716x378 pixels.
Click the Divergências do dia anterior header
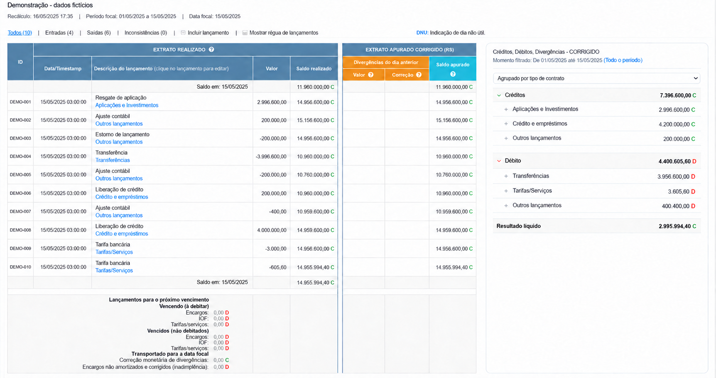pos(386,63)
